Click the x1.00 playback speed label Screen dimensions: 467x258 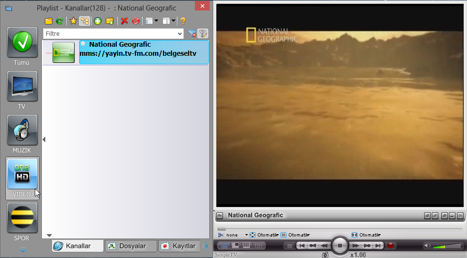[x=358, y=255]
